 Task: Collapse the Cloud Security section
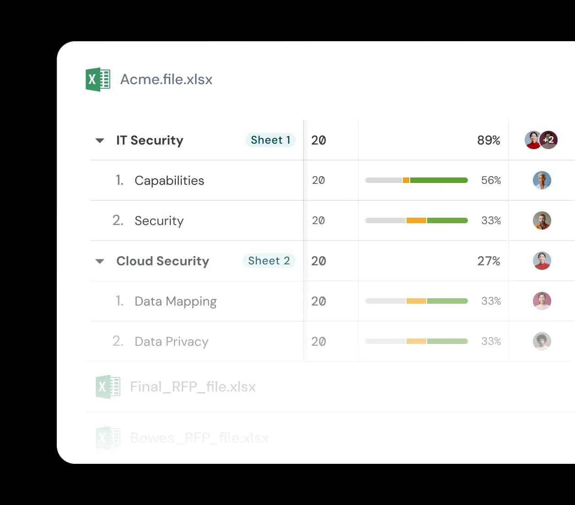[x=99, y=261]
